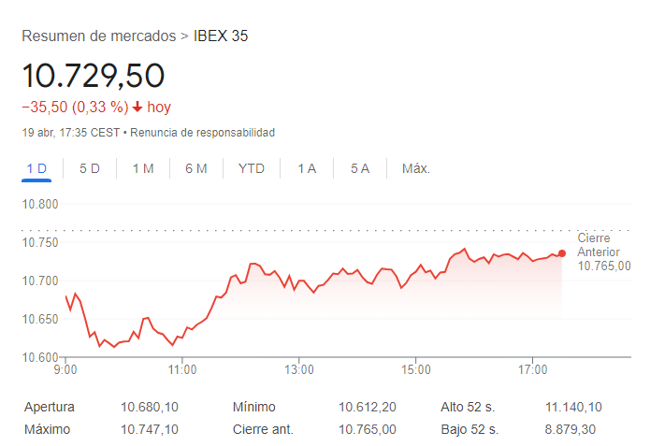650x446 pixels.
Task: Click the 13:00 time axis label
Action: click(298, 370)
